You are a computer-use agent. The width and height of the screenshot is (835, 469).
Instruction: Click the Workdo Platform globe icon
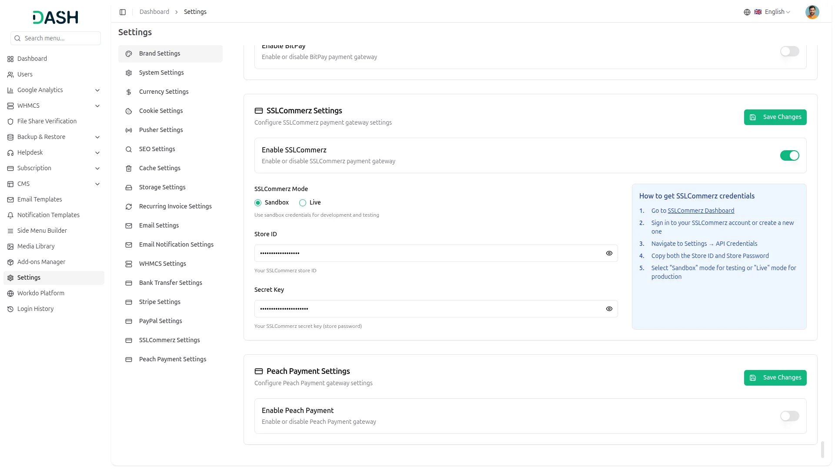tap(10, 294)
